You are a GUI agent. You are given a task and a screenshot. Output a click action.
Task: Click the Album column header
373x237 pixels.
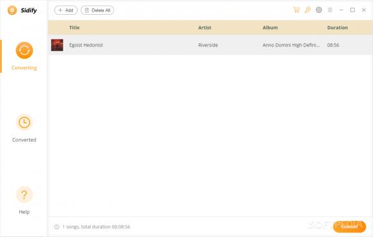click(270, 28)
